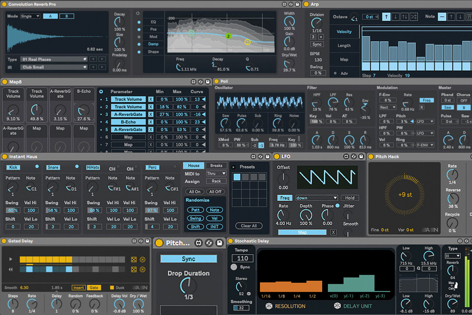Click the Tempo field showing 110
The image size is (472, 315).
pos(243,259)
